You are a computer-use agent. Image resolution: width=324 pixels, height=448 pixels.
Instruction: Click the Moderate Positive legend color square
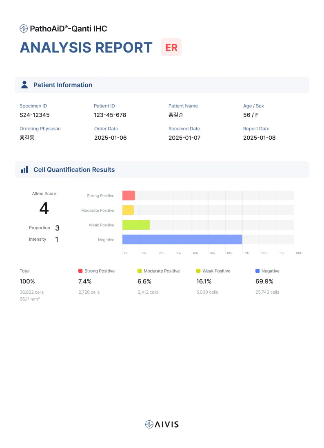tap(140, 271)
